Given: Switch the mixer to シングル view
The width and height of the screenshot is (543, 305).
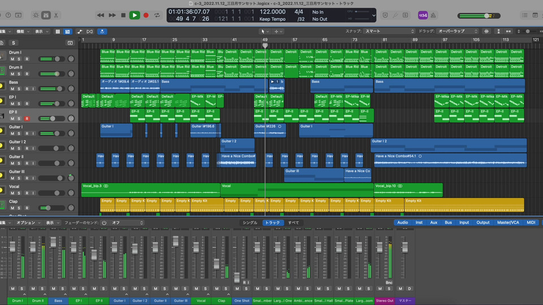Looking at the screenshot, I should click(249, 223).
